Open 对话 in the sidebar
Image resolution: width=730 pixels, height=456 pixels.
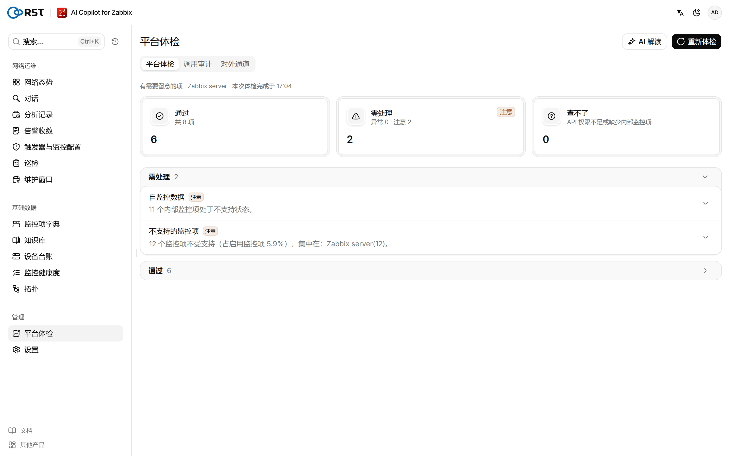tap(65, 98)
